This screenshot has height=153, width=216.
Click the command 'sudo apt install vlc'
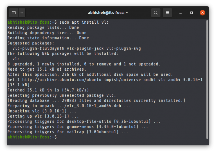pyautogui.click(x=84, y=22)
